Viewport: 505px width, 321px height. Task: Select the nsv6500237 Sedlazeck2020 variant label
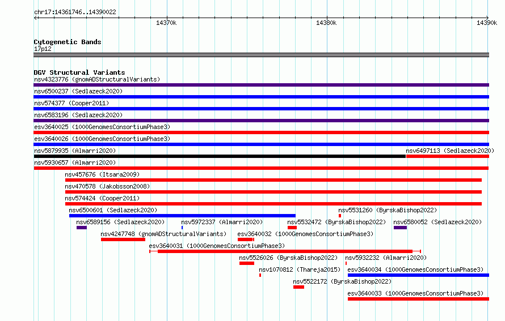point(78,91)
